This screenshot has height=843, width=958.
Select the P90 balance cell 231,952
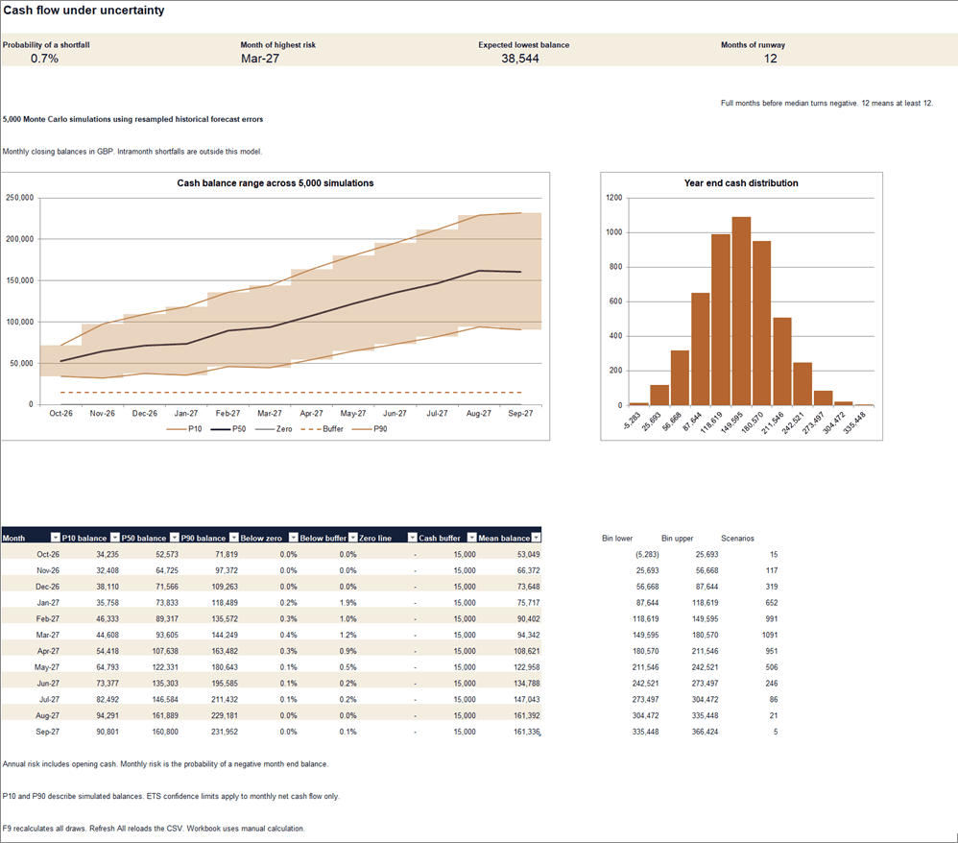click(225, 732)
